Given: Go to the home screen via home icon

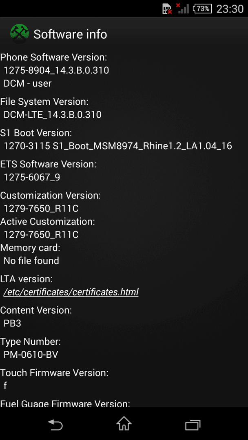Looking at the screenshot, I should [124, 423].
